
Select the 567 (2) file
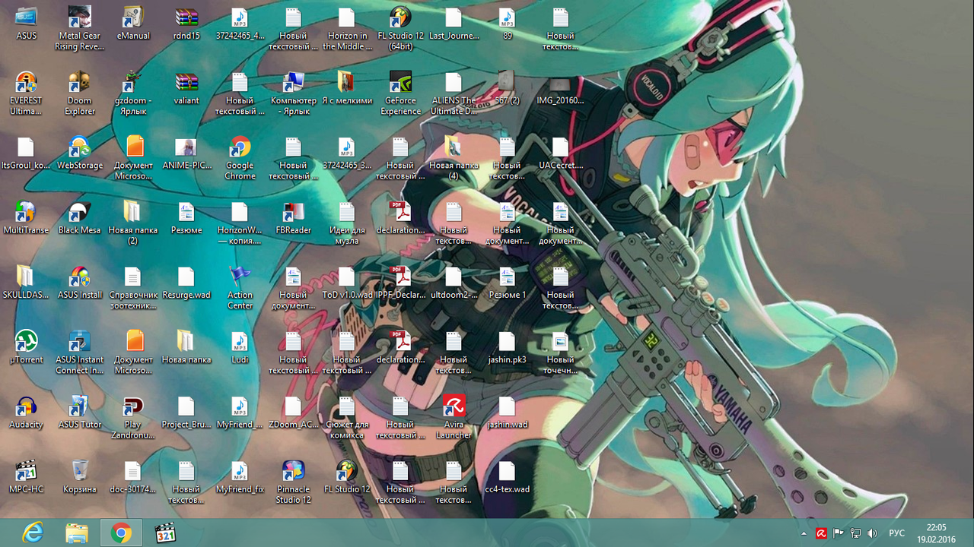tap(507, 88)
